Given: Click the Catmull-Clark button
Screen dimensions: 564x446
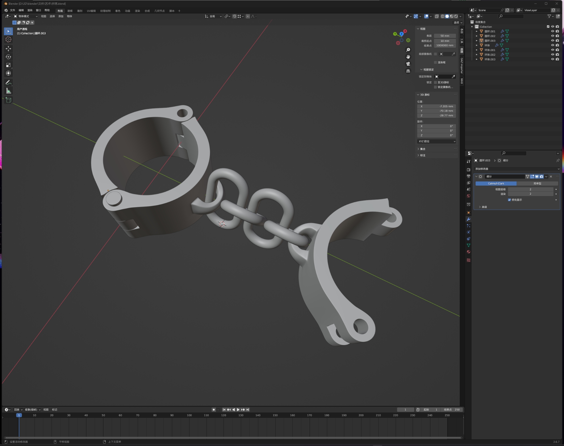Looking at the screenshot, I should coord(496,184).
